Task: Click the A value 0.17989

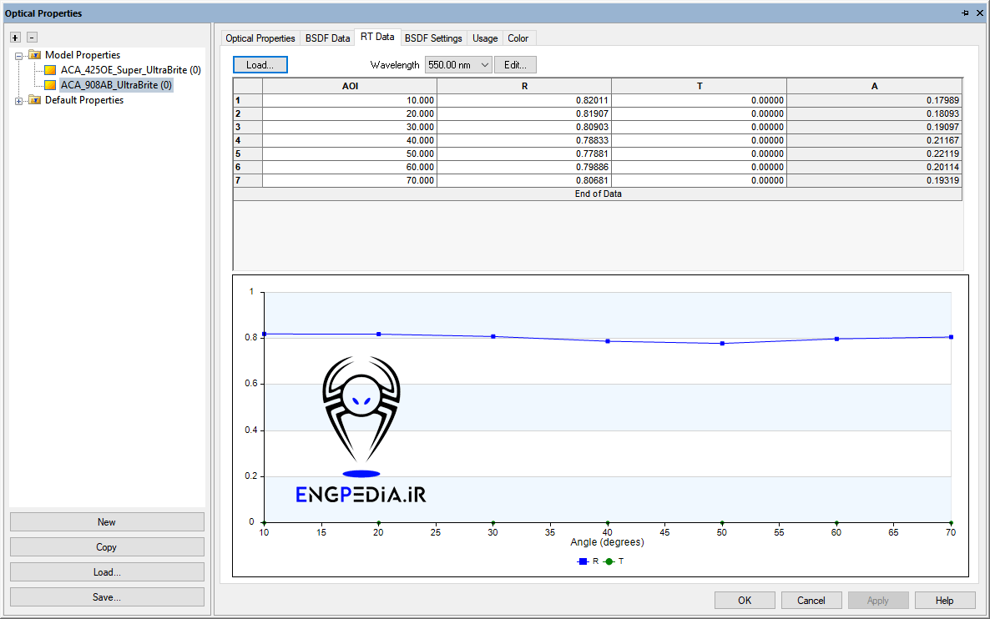Action: 875,100
